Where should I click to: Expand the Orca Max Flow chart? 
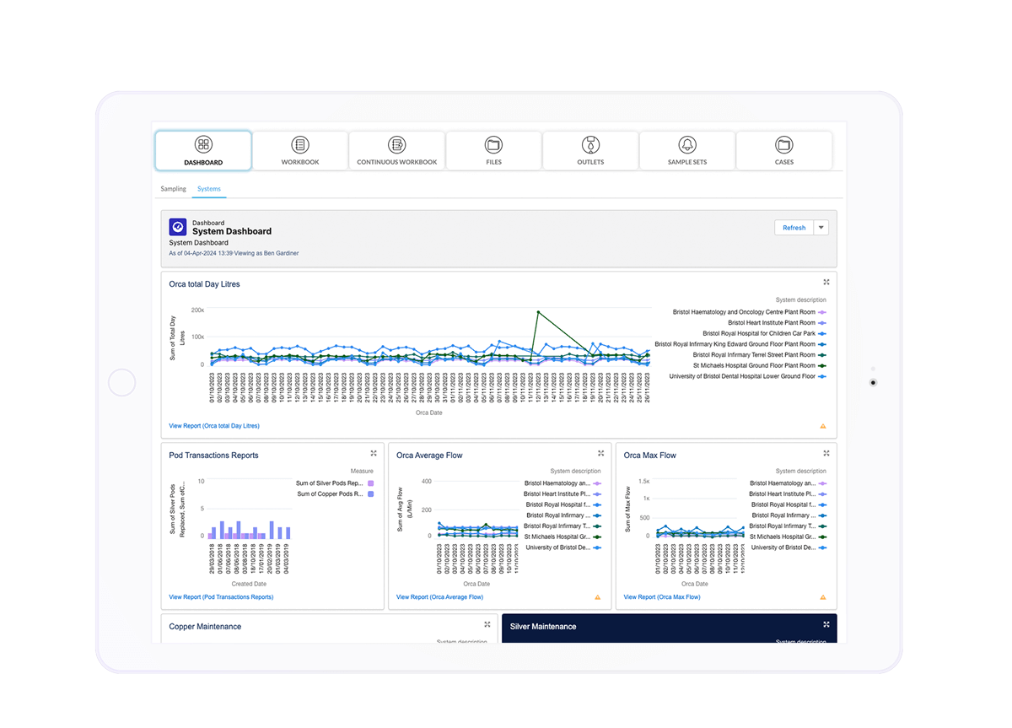[826, 454]
